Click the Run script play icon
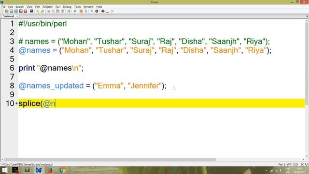 click(x=92, y=11)
